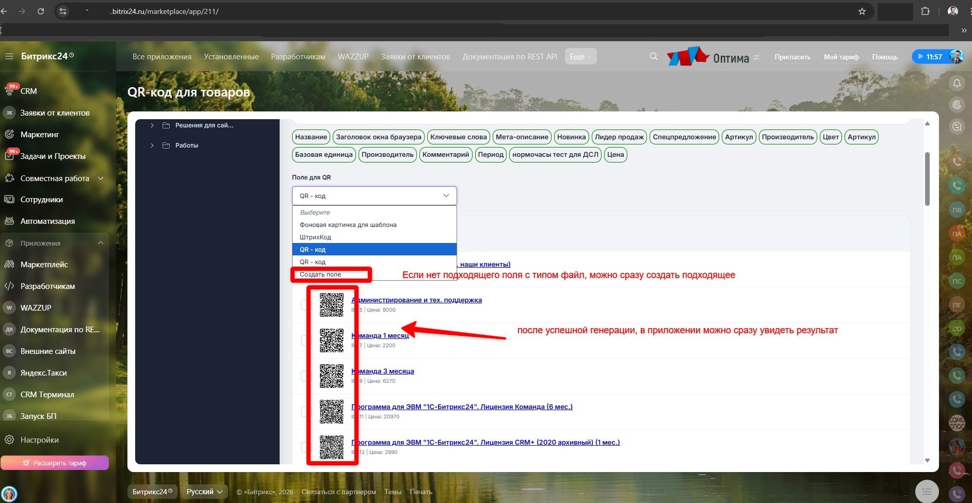
Task: Bookmark page with the star icon
Action: 862,11
